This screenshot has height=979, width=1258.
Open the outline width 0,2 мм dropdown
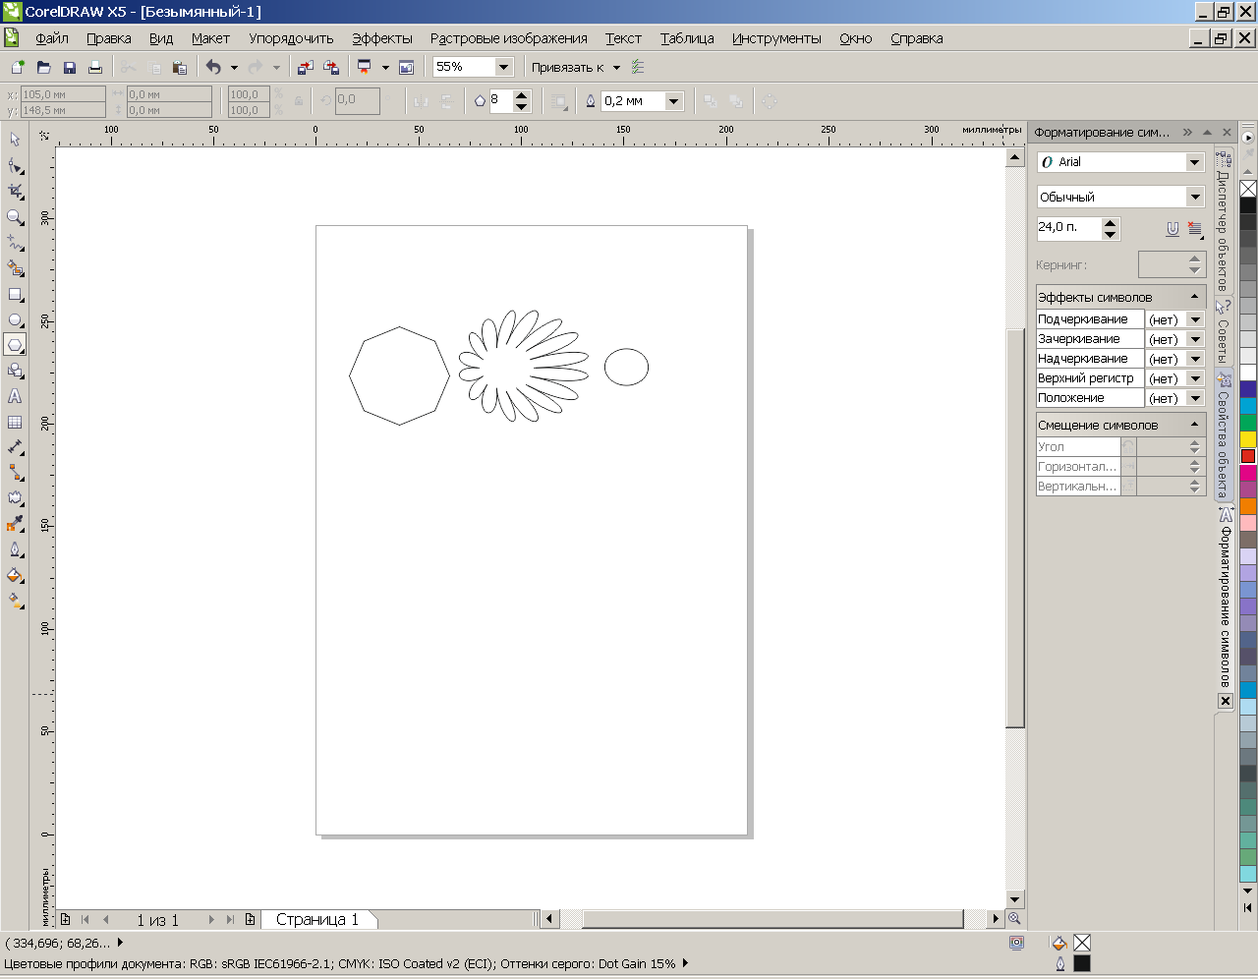[673, 100]
